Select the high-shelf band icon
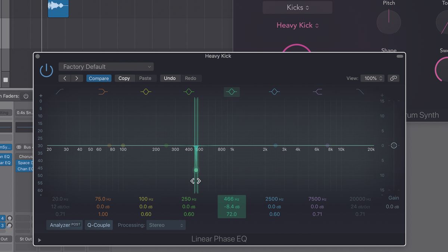This screenshot has height=252, width=448. [317, 91]
